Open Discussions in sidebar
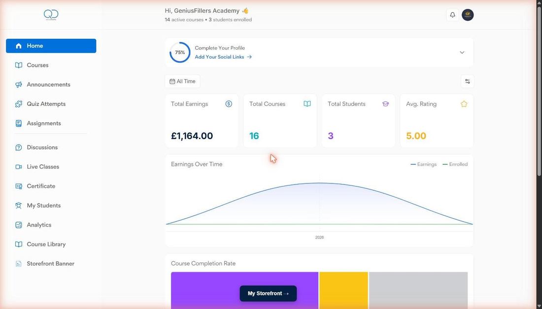542x309 pixels. coord(51,148)
